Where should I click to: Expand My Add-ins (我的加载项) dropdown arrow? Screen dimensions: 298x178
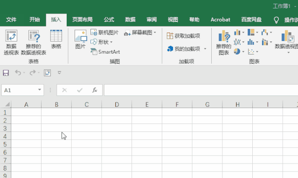[x=205, y=49]
